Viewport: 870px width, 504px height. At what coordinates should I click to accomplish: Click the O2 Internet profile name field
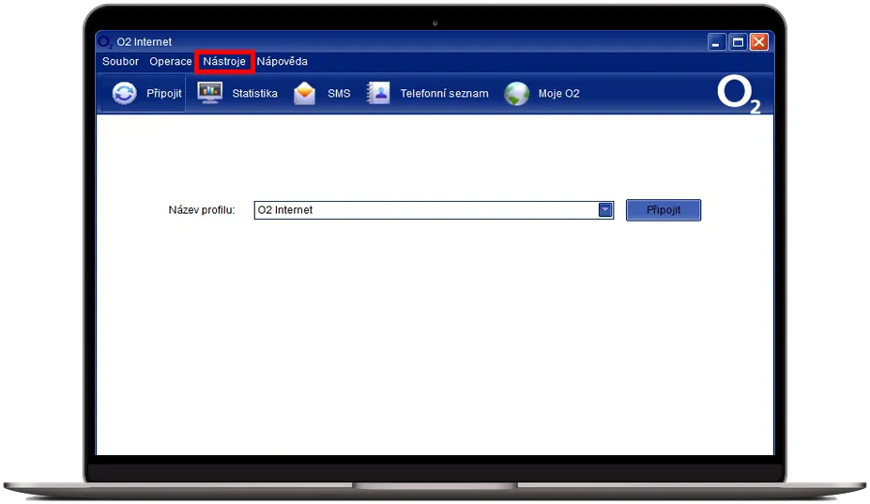tap(424, 210)
